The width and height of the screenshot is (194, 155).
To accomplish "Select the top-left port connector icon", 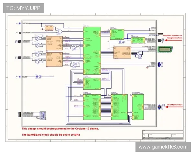I will pyautogui.click(x=20, y=24).
